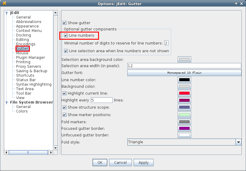
Task: Click the shade window up-arrow button
Action: [x=236, y=4]
